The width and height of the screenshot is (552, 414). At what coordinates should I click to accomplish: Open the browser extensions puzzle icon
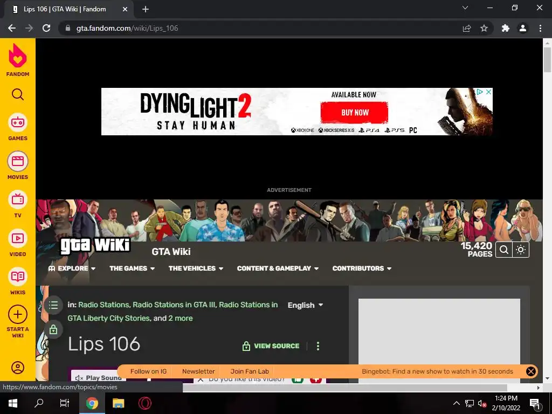(506, 28)
